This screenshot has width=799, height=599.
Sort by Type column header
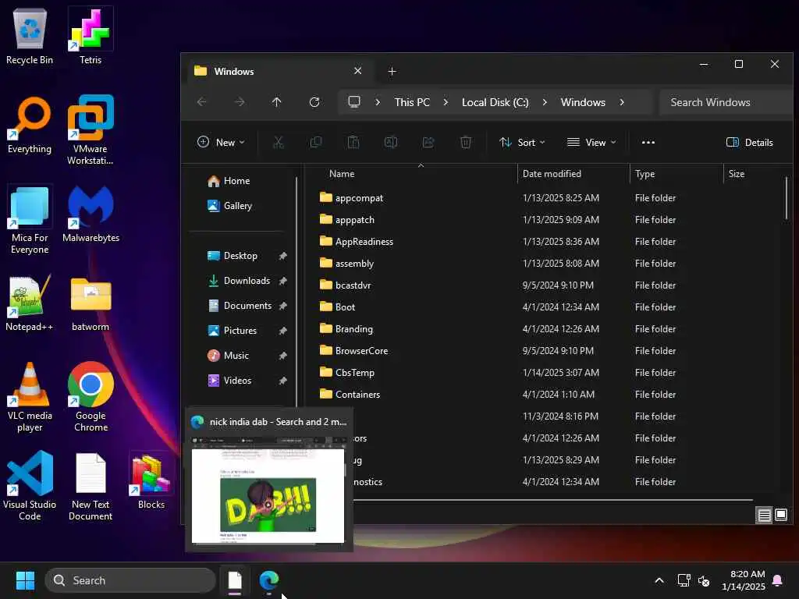pos(676,174)
